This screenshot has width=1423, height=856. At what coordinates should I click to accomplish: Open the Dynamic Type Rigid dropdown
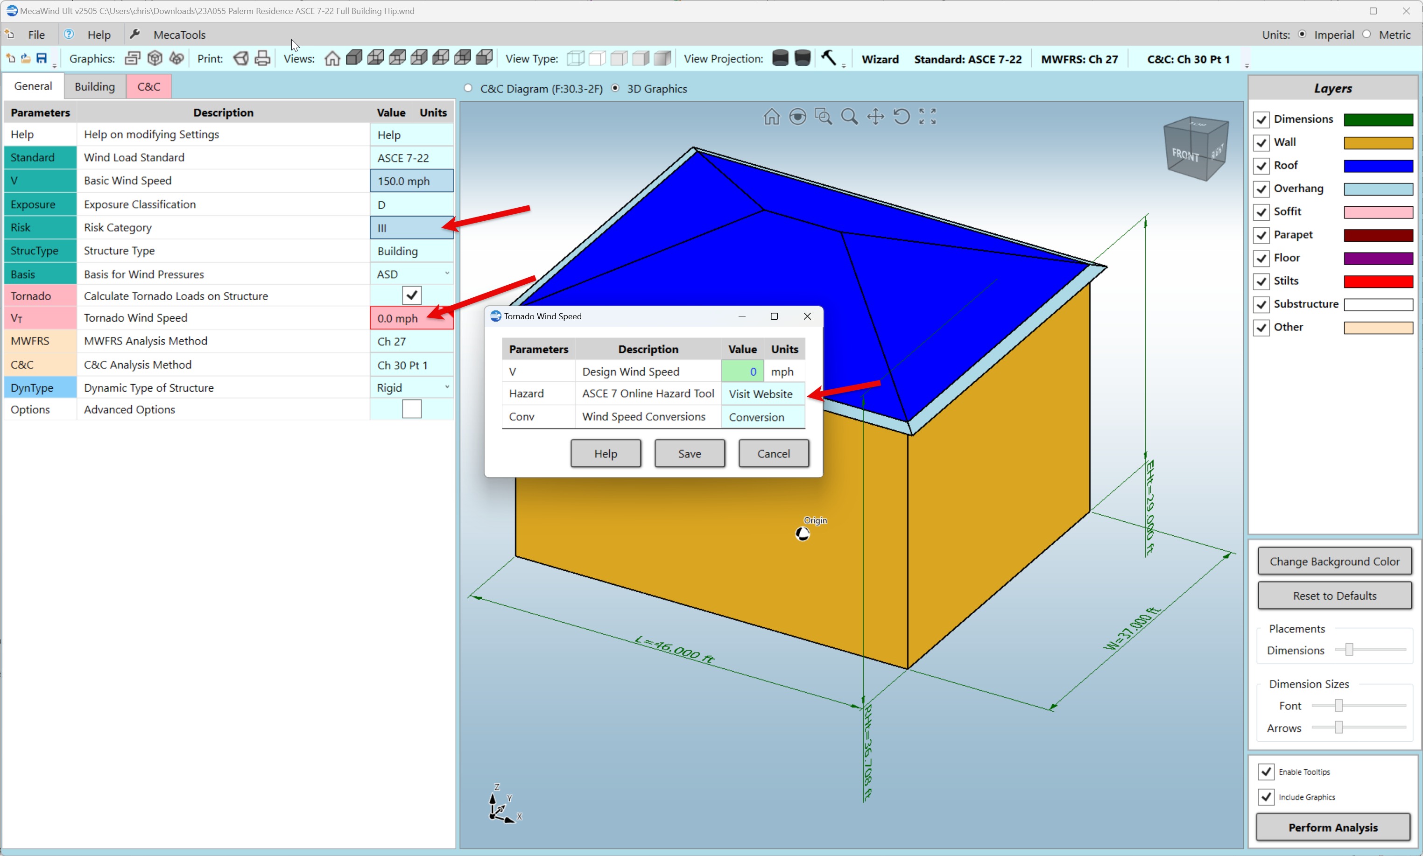point(446,387)
